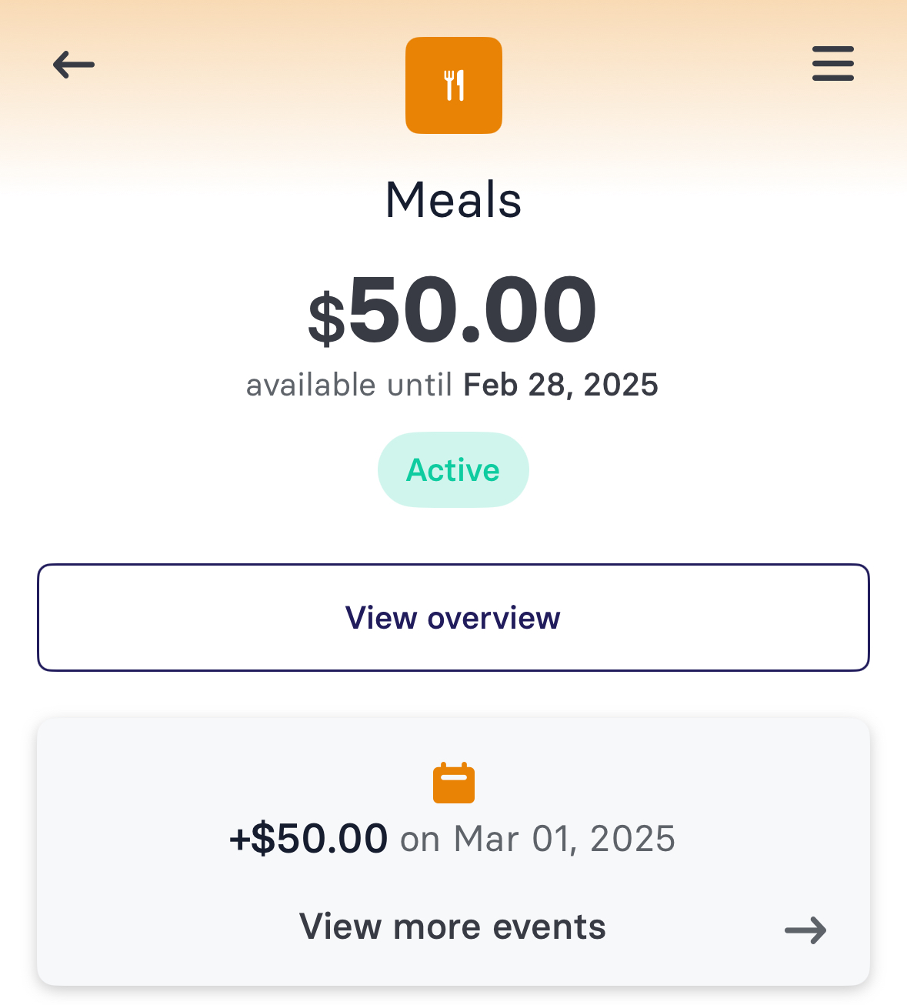Tap the $50.00 balance amount

(x=452, y=311)
